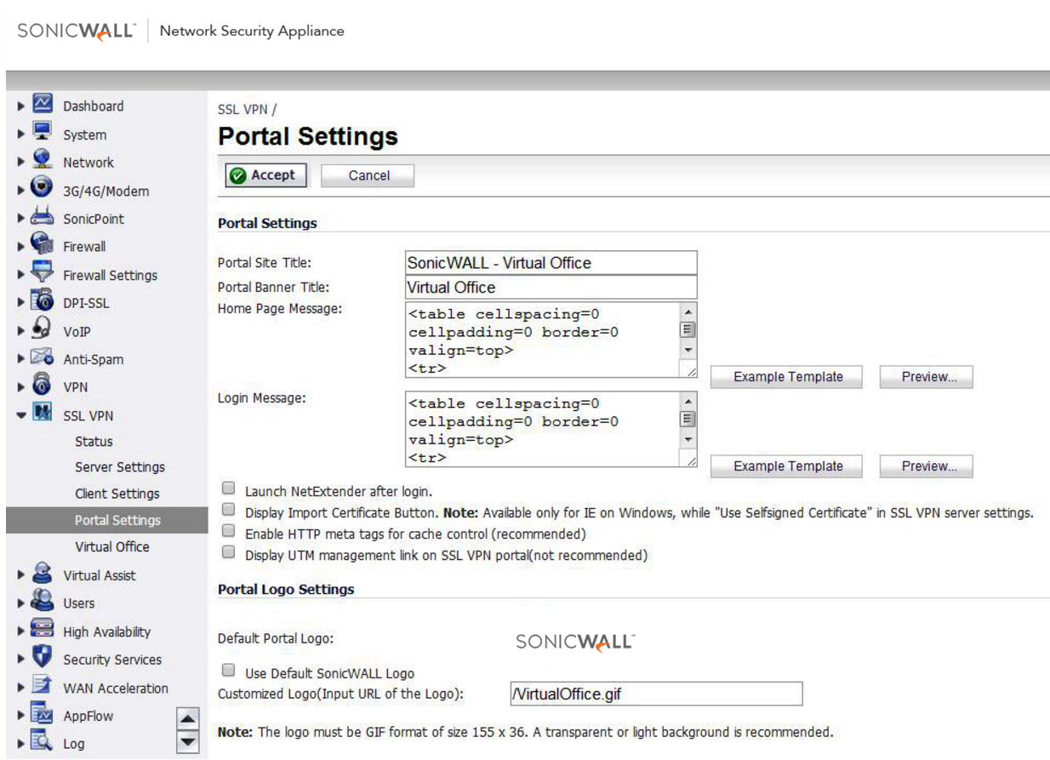
Task: Expand the Log menu arrow
Action: (20, 744)
